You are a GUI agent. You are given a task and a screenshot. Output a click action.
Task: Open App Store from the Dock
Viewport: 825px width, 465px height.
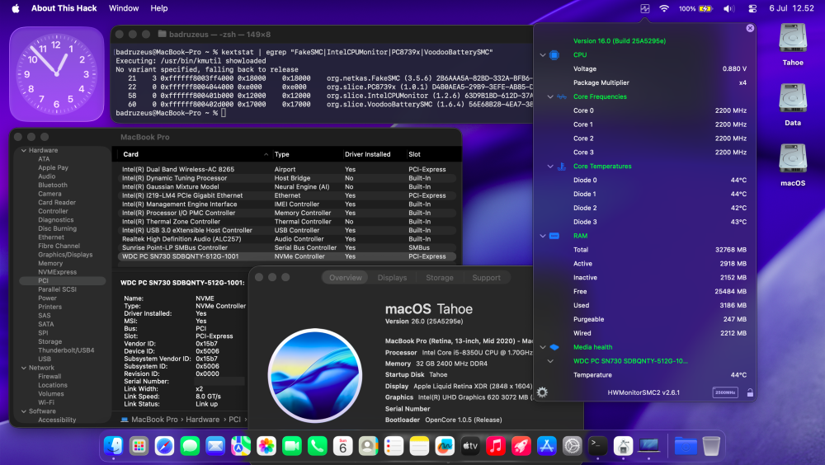click(547, 446)
